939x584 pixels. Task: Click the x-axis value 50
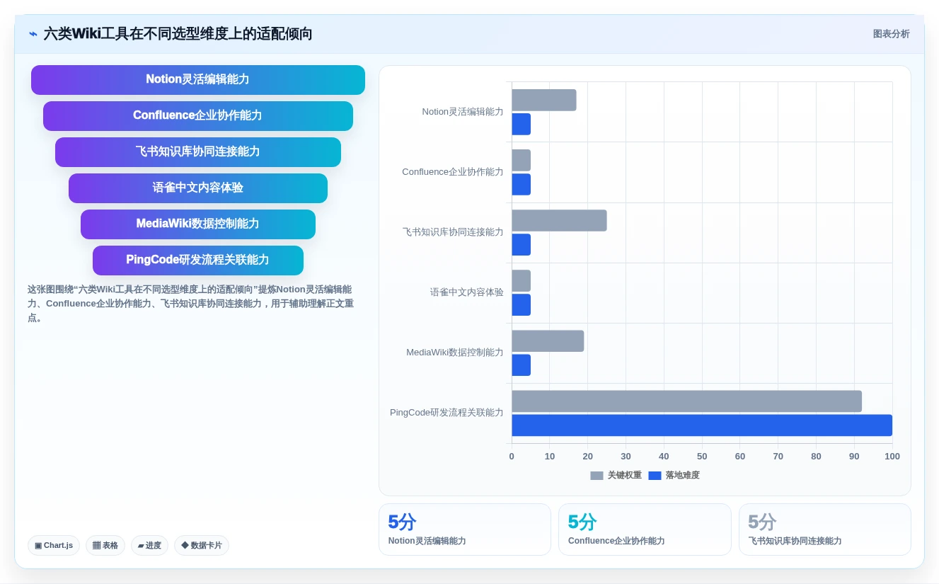point(702,457)
